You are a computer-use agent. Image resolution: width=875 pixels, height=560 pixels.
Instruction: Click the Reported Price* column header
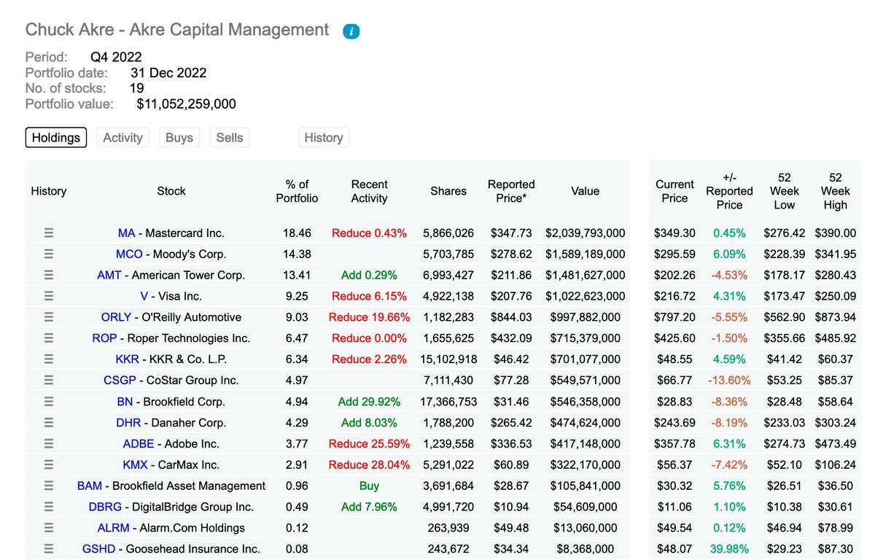pyautogui.click(x=511, y=191)
